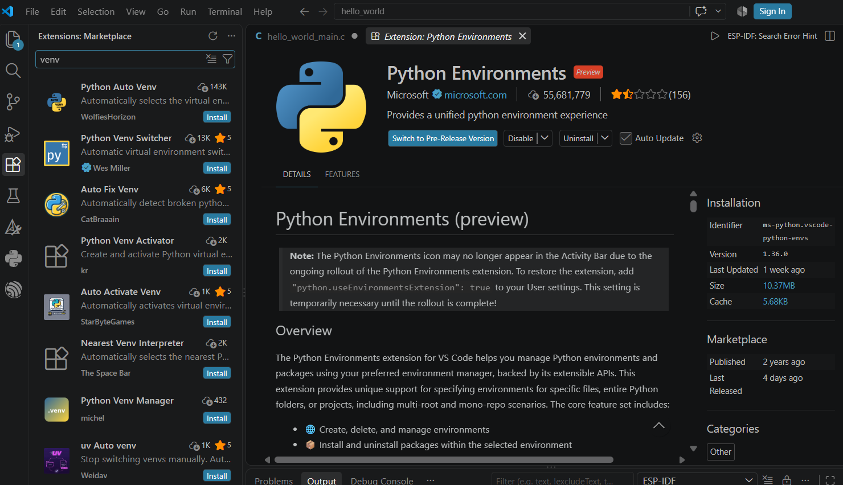
Task: Open the microsoft.com publisher link
Action: click(475, 94)
